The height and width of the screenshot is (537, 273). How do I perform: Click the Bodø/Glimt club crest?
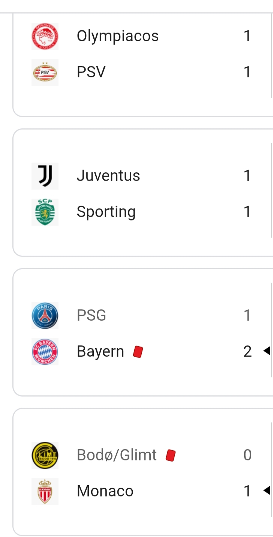click(45, 455)
